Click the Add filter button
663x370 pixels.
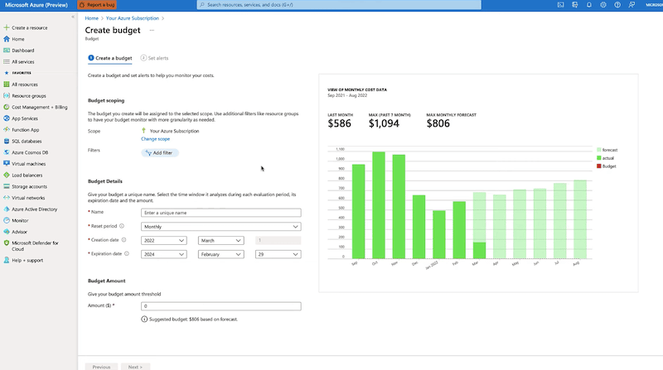tap(159, 152)
